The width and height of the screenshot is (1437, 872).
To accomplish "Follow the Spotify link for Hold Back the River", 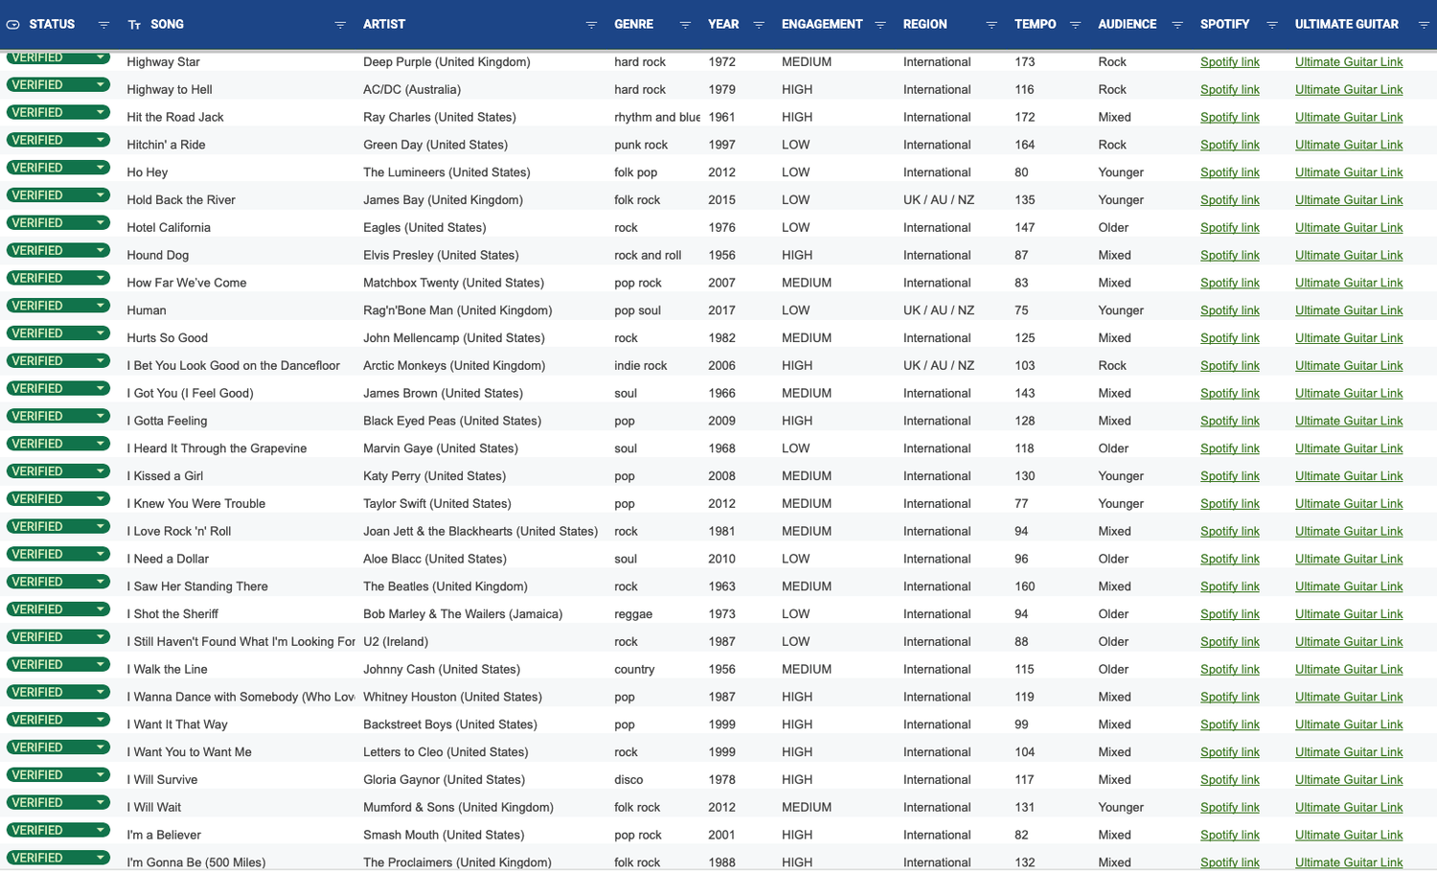I will click(x=1230, y=200).
